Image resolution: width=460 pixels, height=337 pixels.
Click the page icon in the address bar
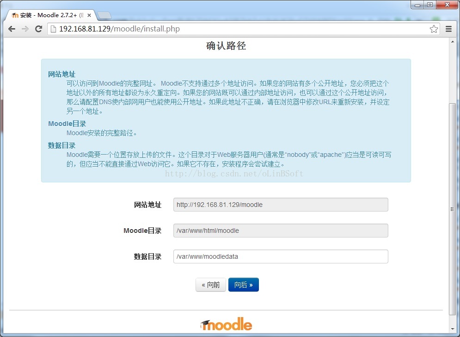[54, 29]
